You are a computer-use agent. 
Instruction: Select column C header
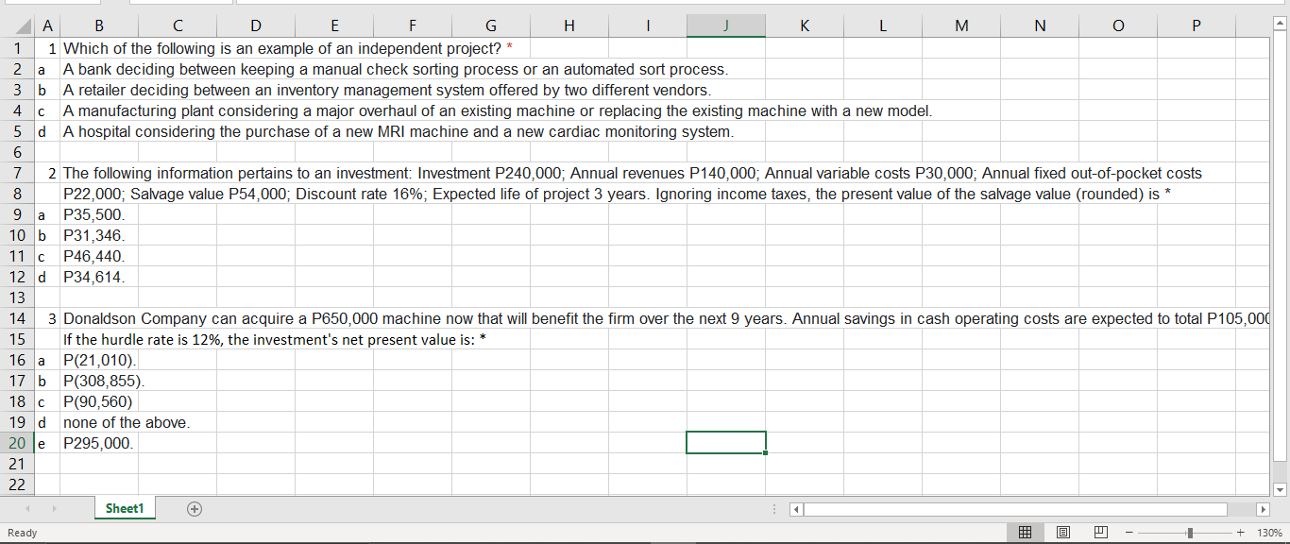(x=178, y=27)
